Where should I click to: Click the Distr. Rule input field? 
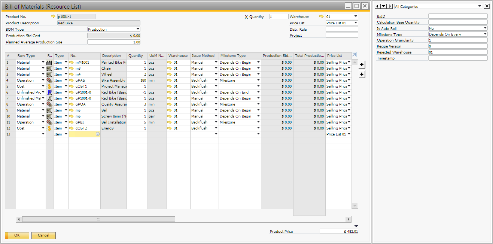(341, 29)
